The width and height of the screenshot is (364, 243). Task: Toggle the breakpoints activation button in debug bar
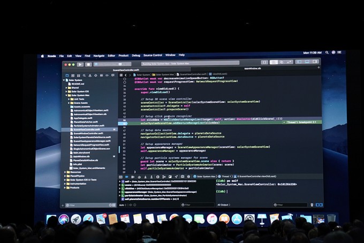click(x=126, y=176)
